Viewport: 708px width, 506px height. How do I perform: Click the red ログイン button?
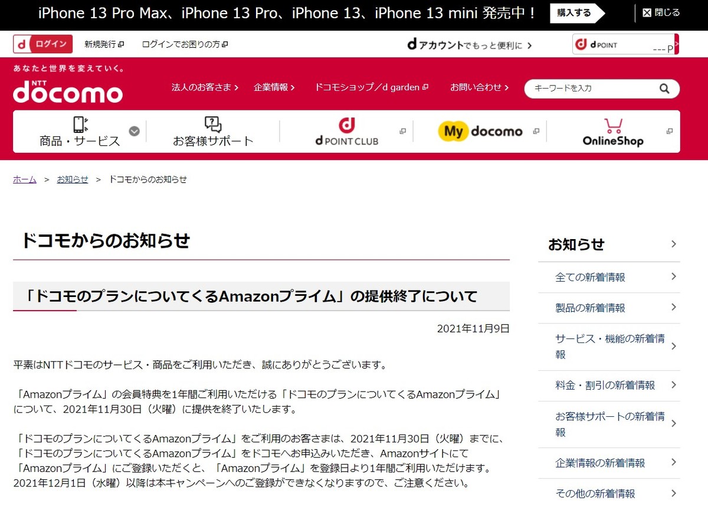pos(43,44)
